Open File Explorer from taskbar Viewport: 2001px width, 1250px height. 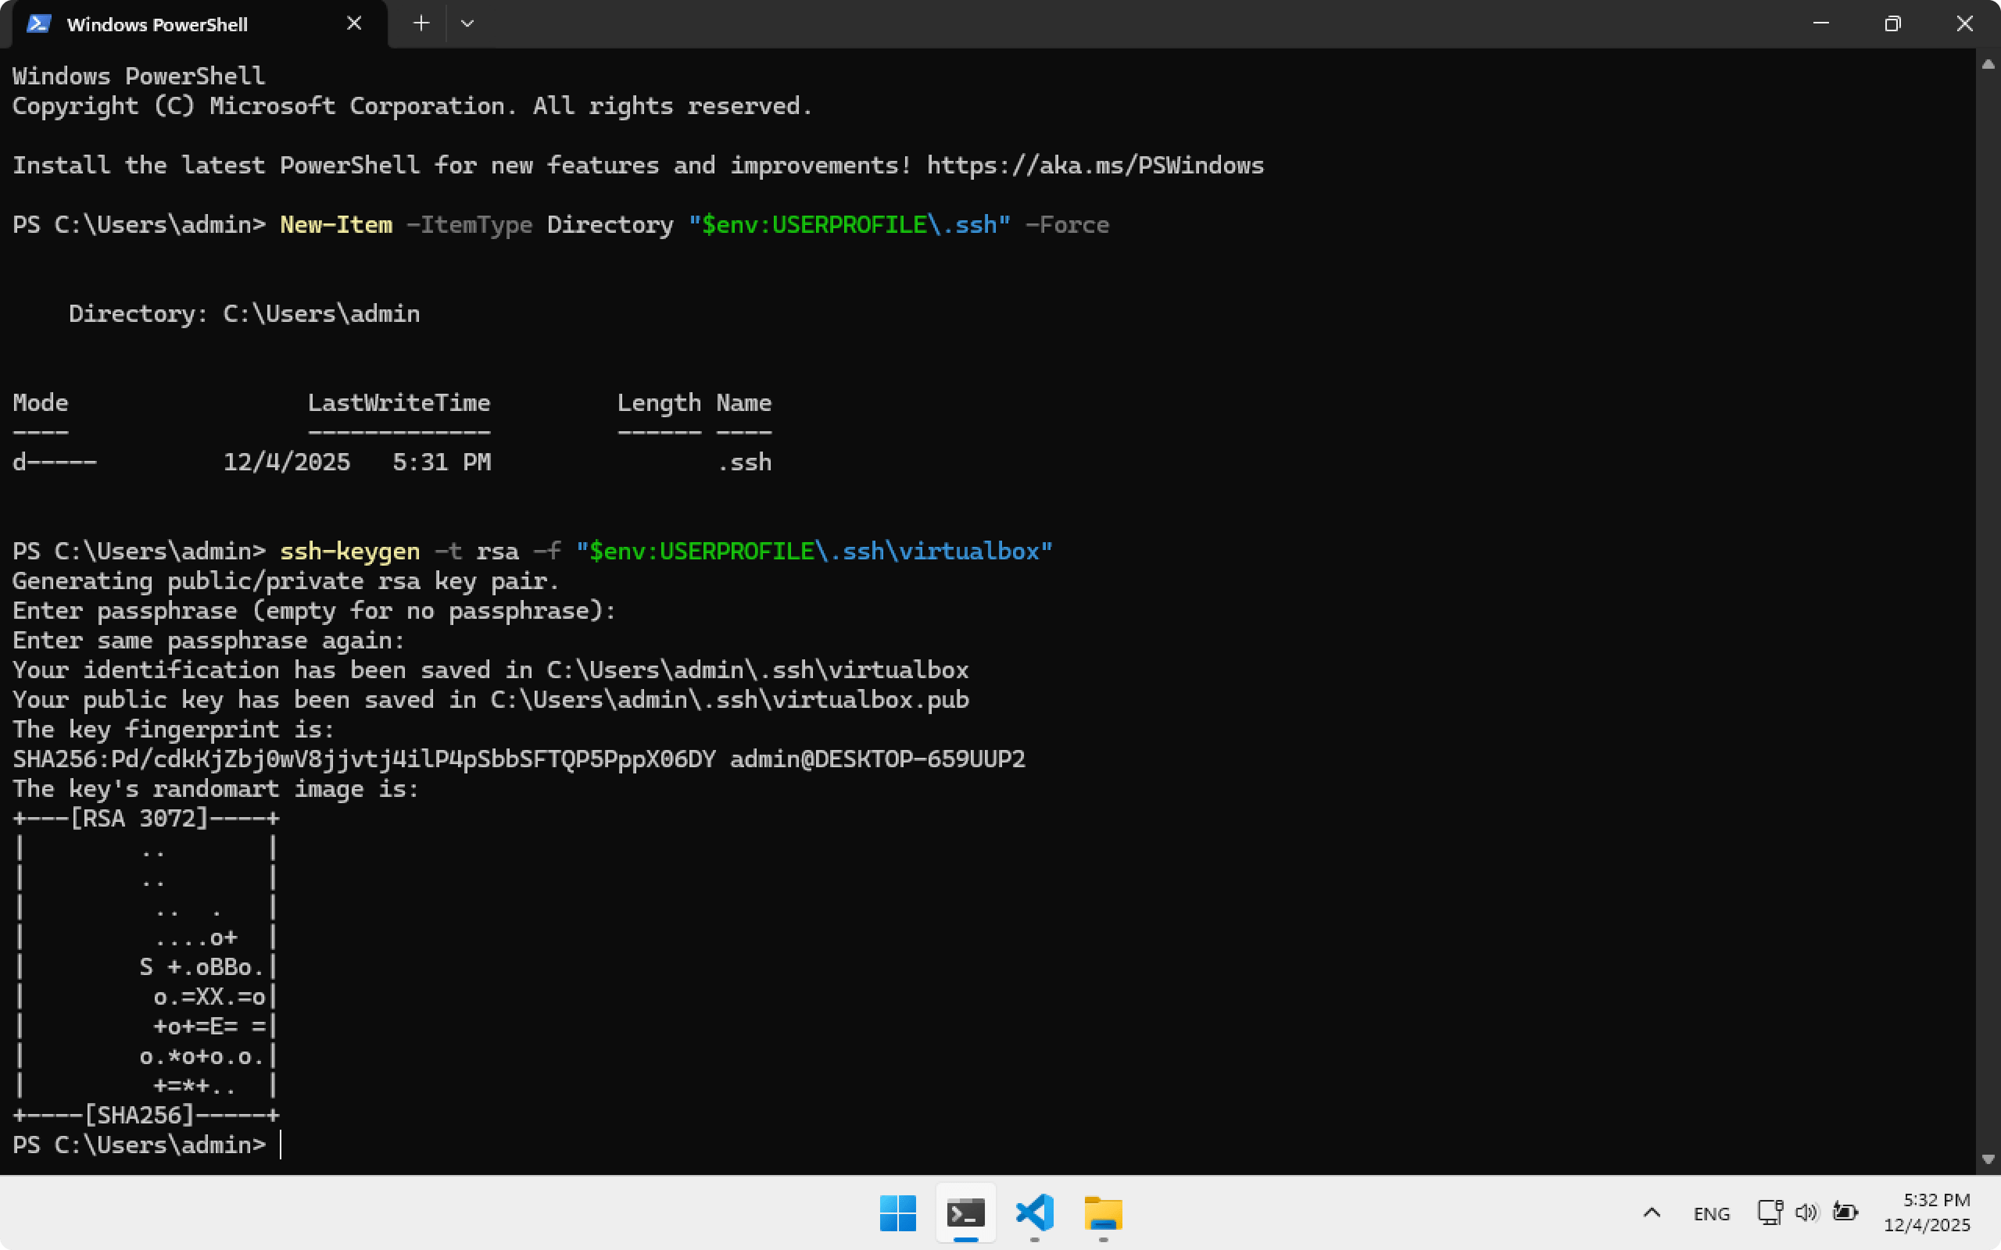point(1103,1212)
